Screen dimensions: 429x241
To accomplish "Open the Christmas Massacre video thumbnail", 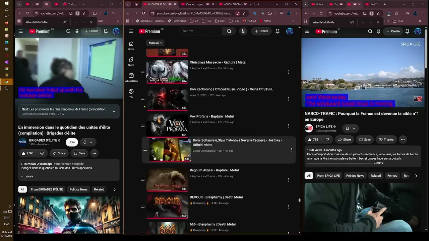I will 167,72.
